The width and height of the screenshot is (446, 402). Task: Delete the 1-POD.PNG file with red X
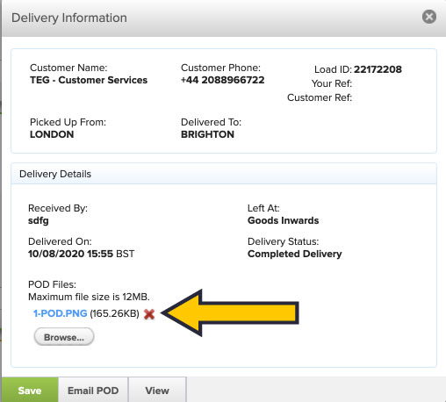pos(149,314)
